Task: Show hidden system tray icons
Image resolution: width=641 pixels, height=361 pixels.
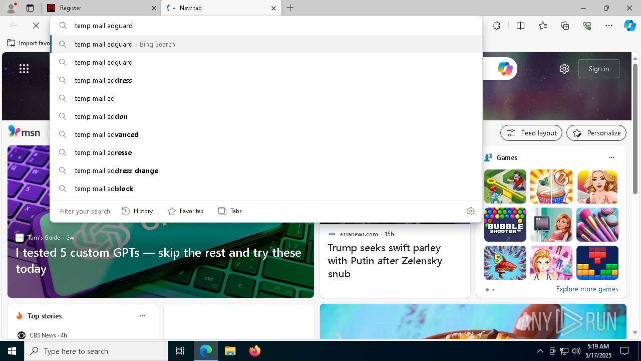Action: pyautogui.click(x=540, y=351)
